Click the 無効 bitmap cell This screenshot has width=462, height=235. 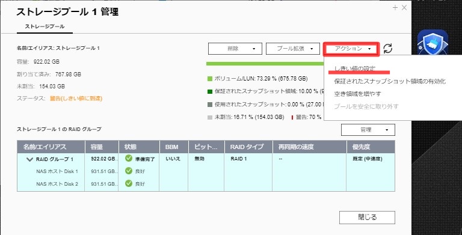(x=199, y=159)
